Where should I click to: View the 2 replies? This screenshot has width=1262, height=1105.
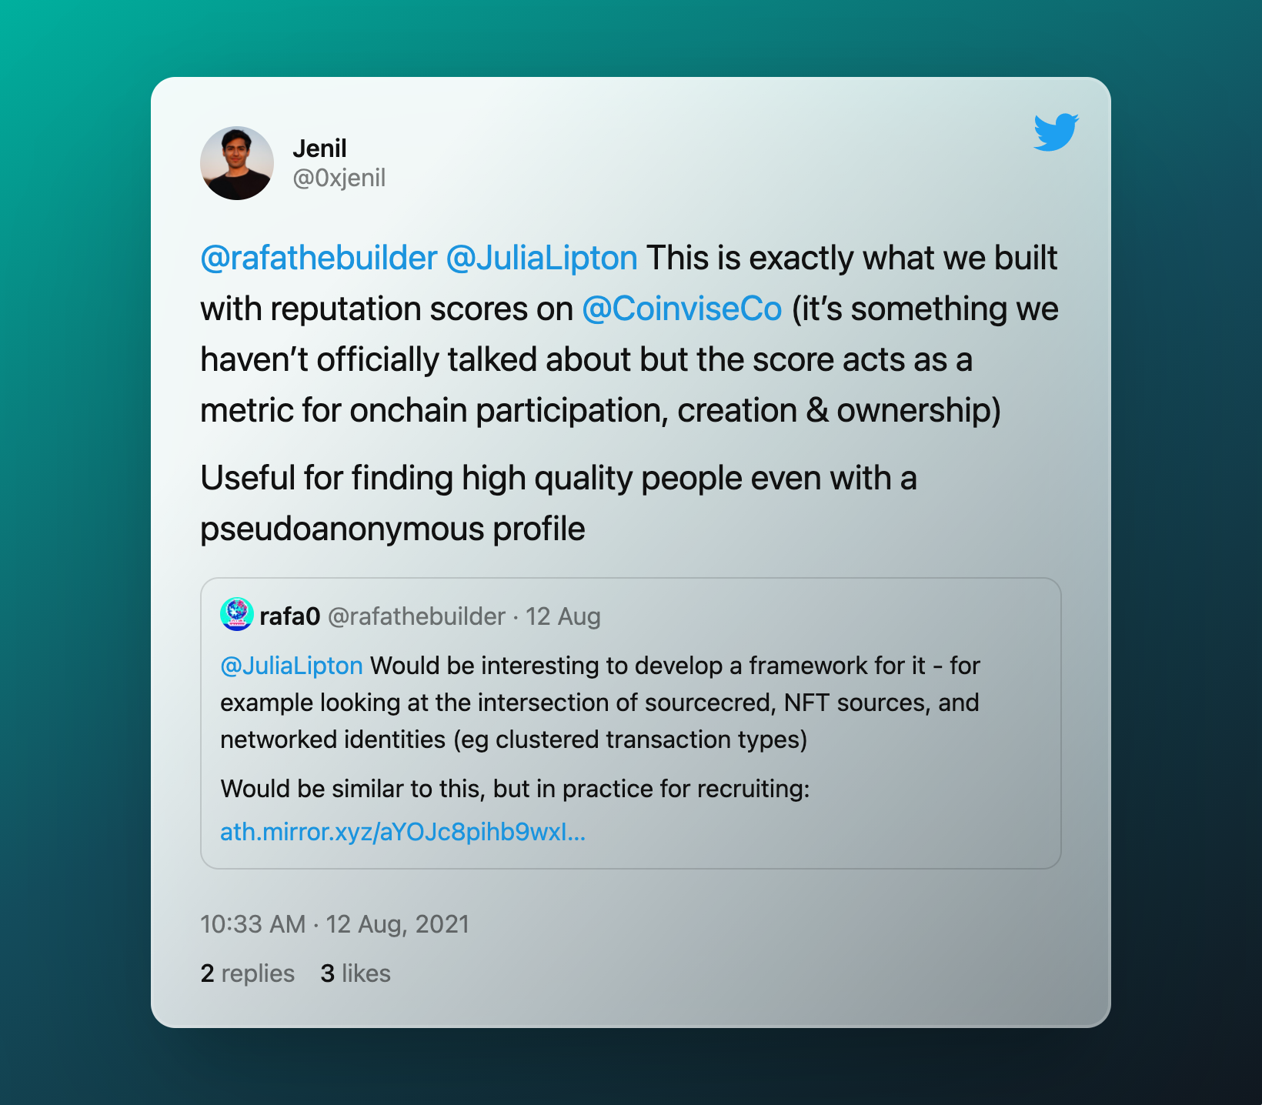247,973
